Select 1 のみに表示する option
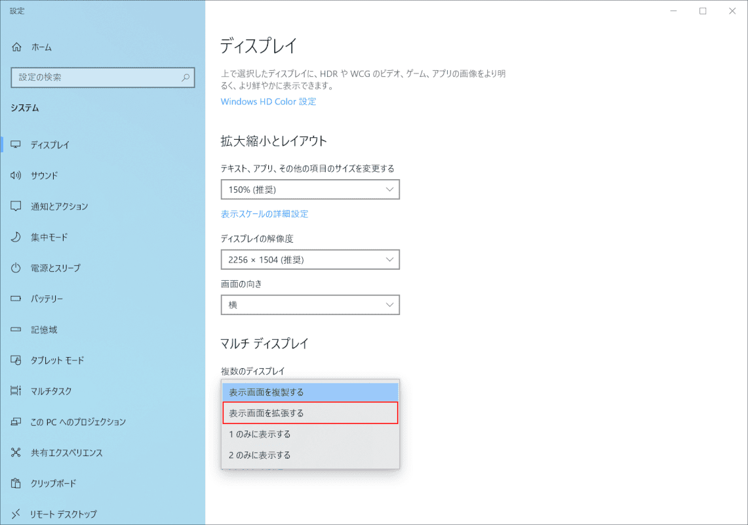 pos(310,434)
